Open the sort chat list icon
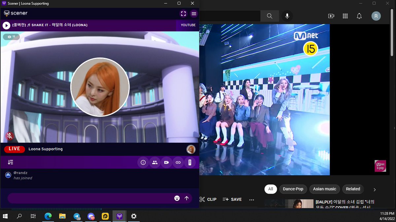396x222 pixels. click(11, 162)
